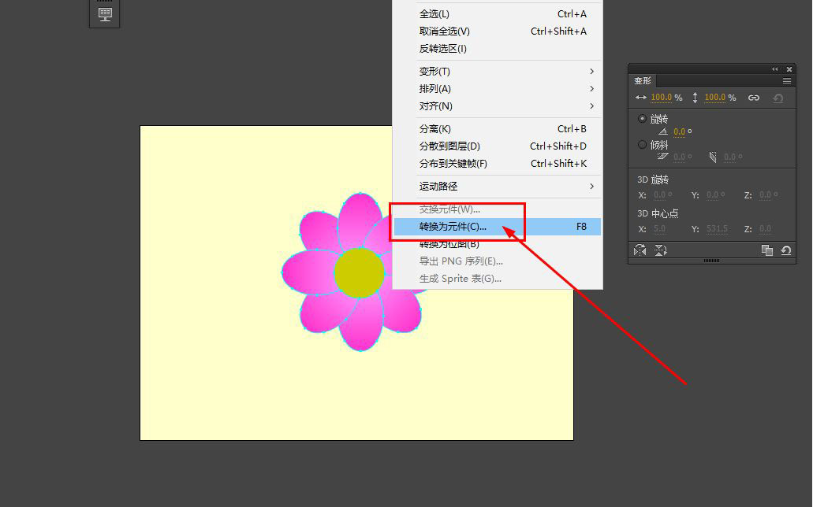Select the 倾斜 radio button
This screenshot has width=813, height=507.
pos(642,144)
